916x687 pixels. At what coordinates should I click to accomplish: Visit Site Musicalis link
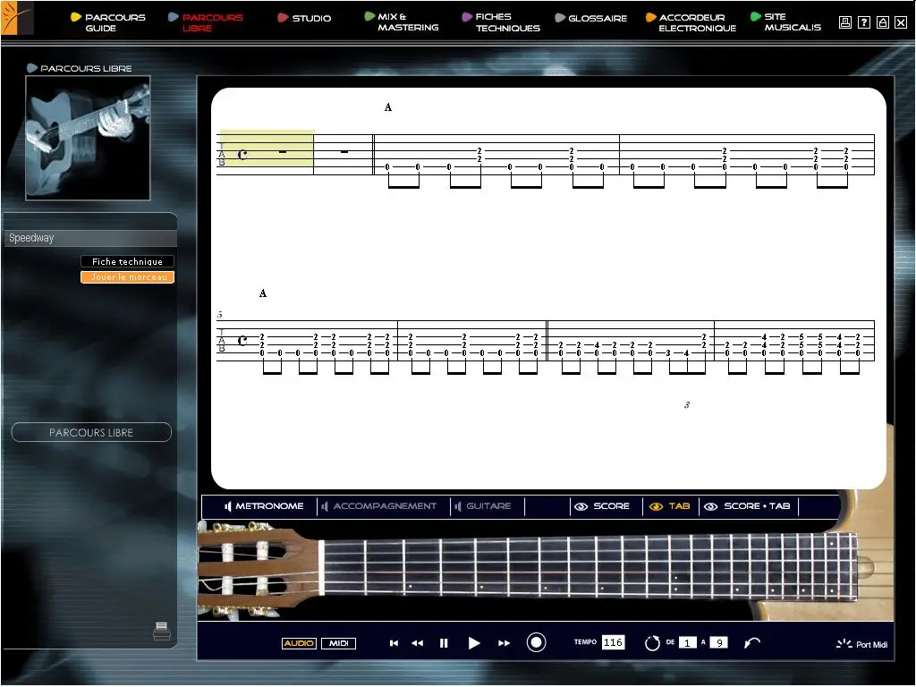(x=785, y=22)
